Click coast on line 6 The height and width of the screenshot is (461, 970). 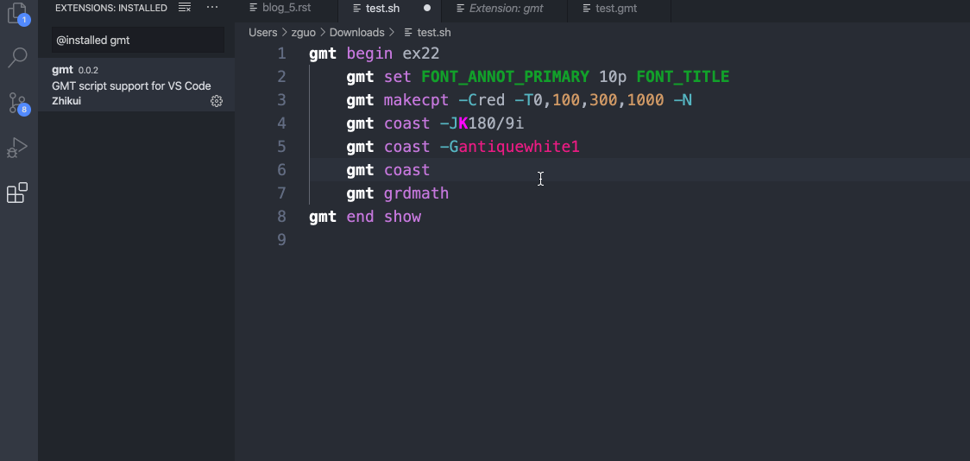[x=407, y=170]
